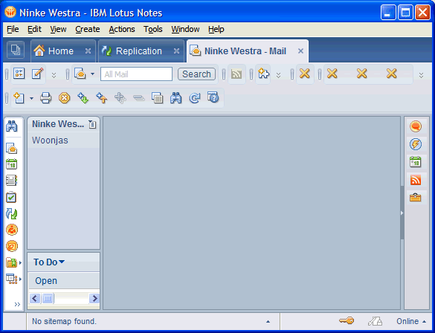Click the Search button
Screen dimensions: 435x333
(196, 74)
